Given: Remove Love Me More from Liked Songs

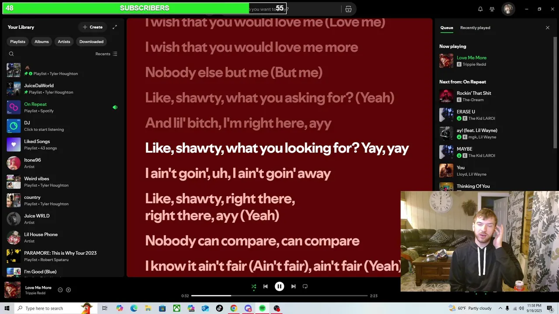Looking at the screenshot, I should [x=60, y=290].
